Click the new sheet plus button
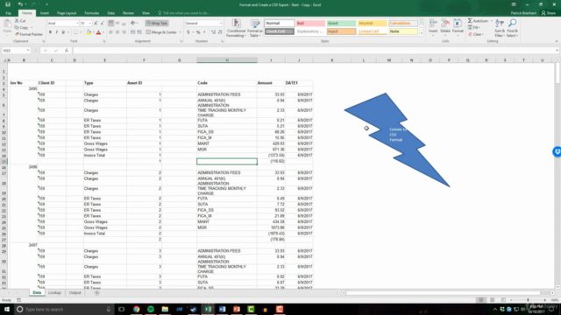Screen dimensions: 561x315 pos(97,293)
